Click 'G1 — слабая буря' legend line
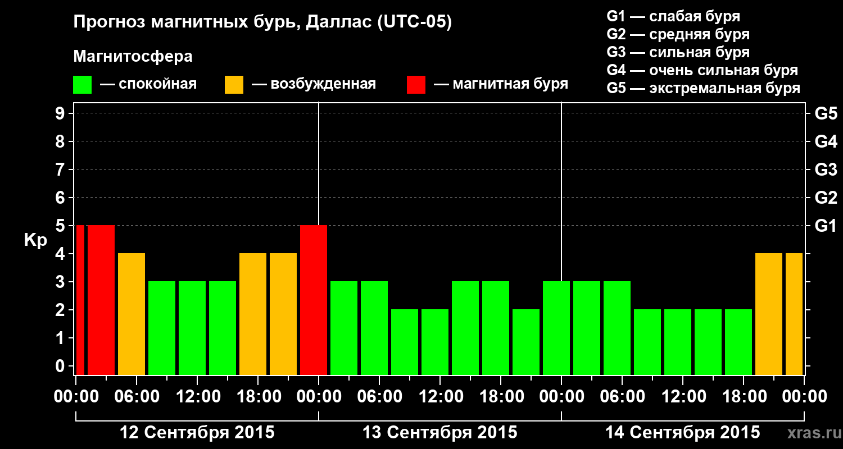Viewport: 843px width, 449px height. pyautogui.click(x=673, y=16)
